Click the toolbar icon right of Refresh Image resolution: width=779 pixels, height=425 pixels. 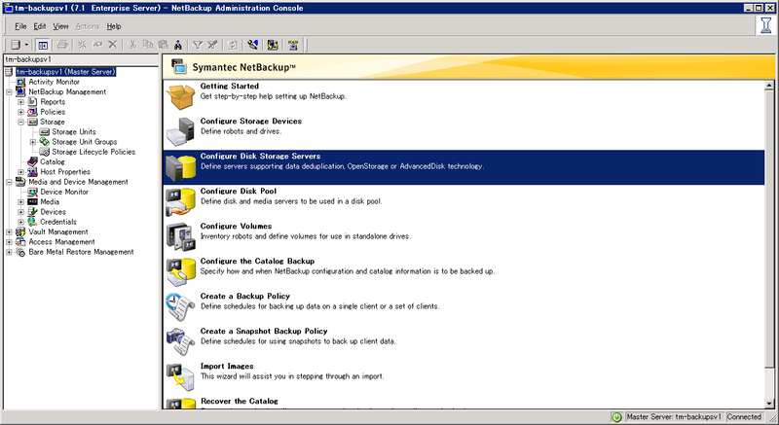click(252, 45)
